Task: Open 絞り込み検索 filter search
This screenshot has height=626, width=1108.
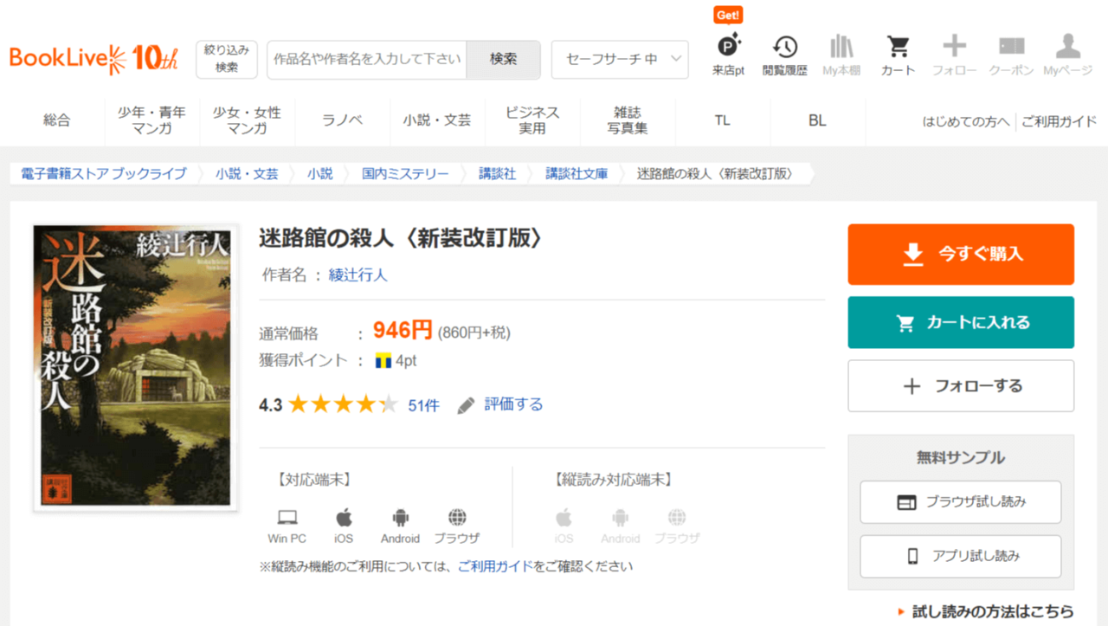Action: click(227, 59)
